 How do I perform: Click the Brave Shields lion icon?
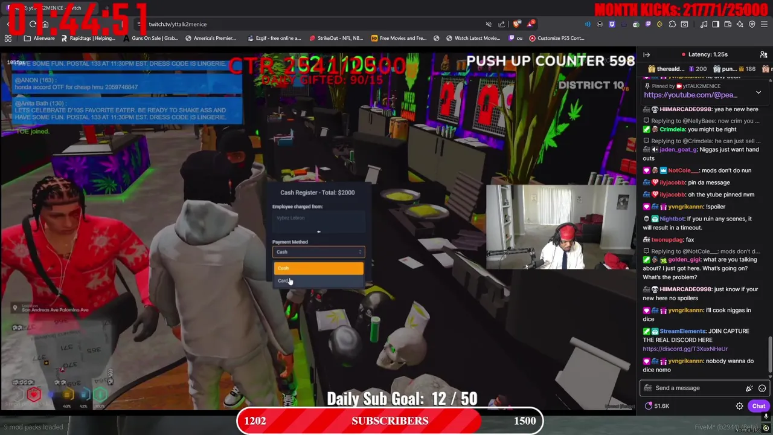(516, 24)
